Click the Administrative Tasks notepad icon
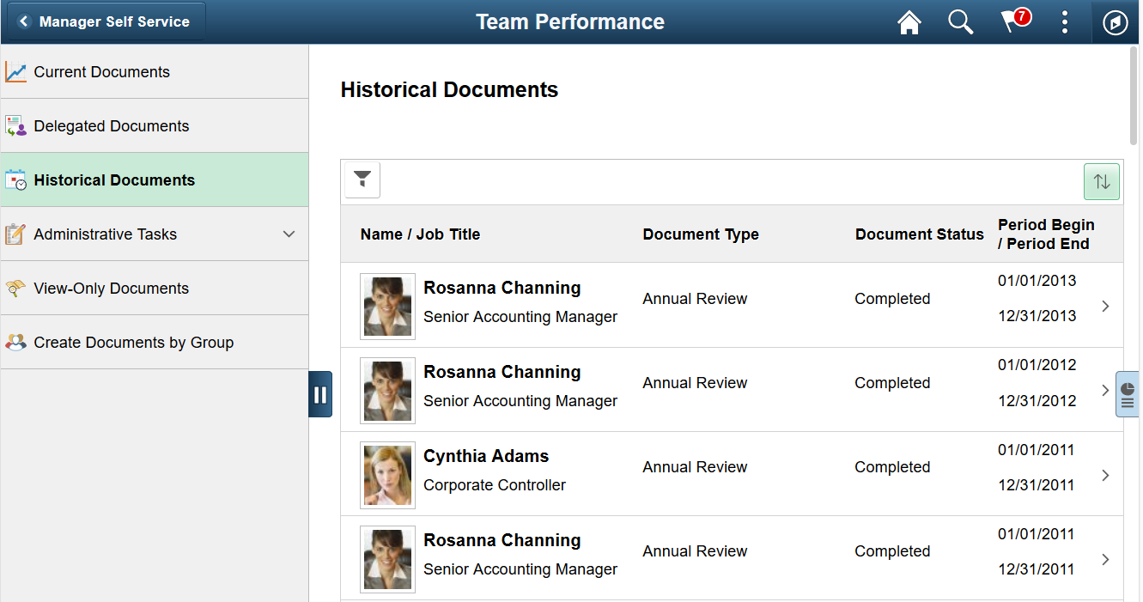This screenshot has width=1143, height=602. tap(15, 234)
